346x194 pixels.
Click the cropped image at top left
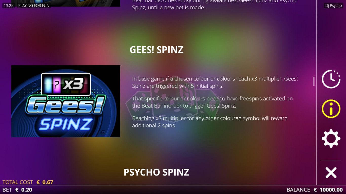click(x=66, y=3)
